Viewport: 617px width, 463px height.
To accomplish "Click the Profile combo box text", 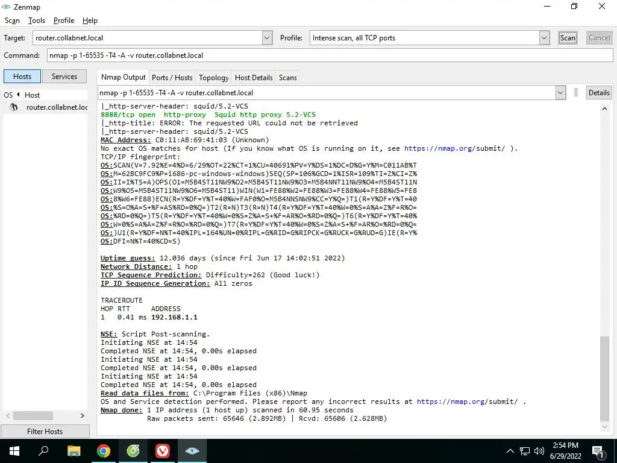I will 424,38.
